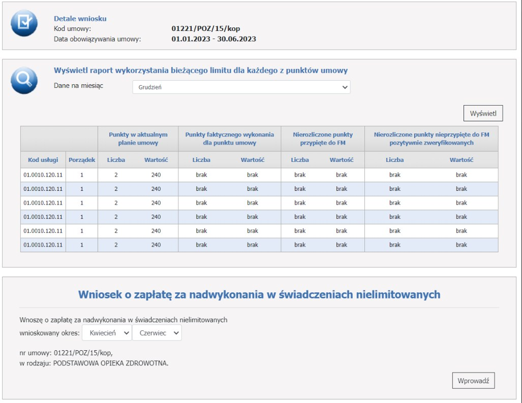The image size is (522, 403).
Task: Select the first row's service code cell
Action: (43, 175)
